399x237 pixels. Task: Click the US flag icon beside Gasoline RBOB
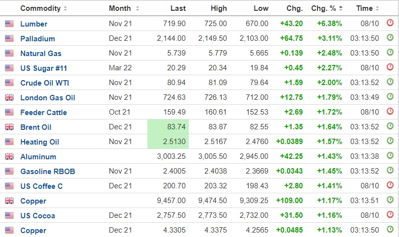[x=9, y=171]
